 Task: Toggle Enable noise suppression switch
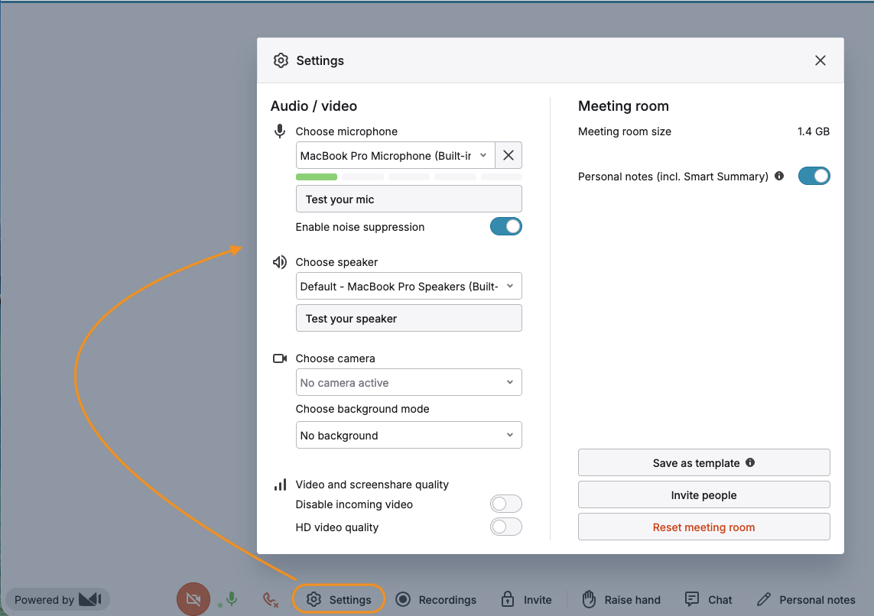[505, 226]
